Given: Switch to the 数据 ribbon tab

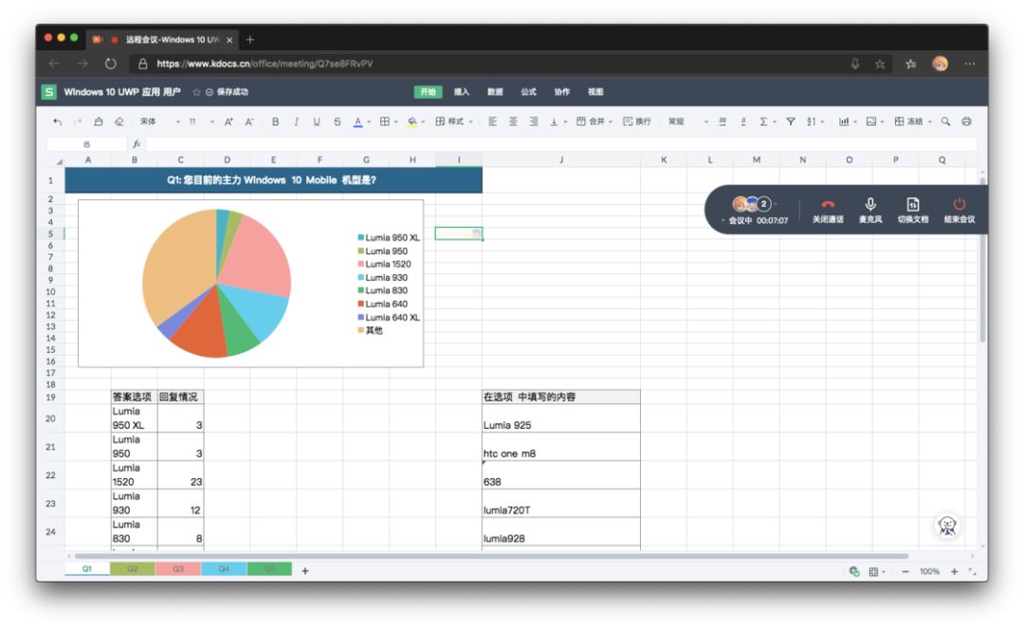Looking at the screenshot, I should pyautogui.click(x=495, y=92).
